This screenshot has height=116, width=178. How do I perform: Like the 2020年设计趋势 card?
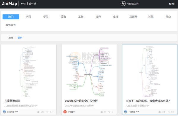[101, 112]
